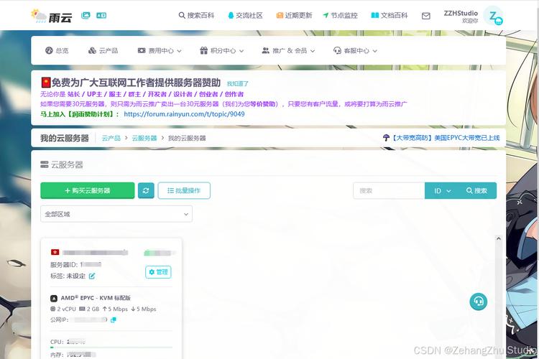
Task: Click the server search input field
Action: 389,190
